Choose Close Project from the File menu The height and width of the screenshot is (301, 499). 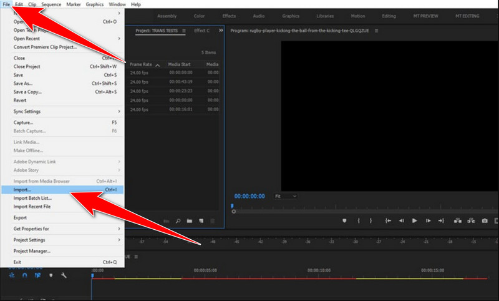click(x=62, y=67)
